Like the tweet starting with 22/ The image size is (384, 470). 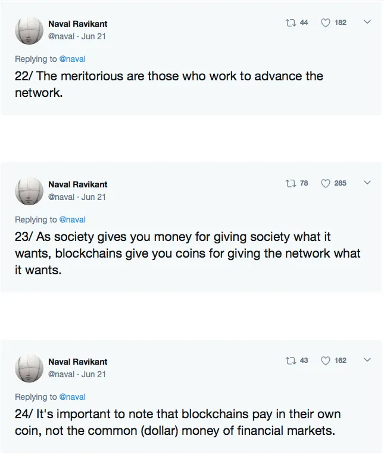point(326,23)
